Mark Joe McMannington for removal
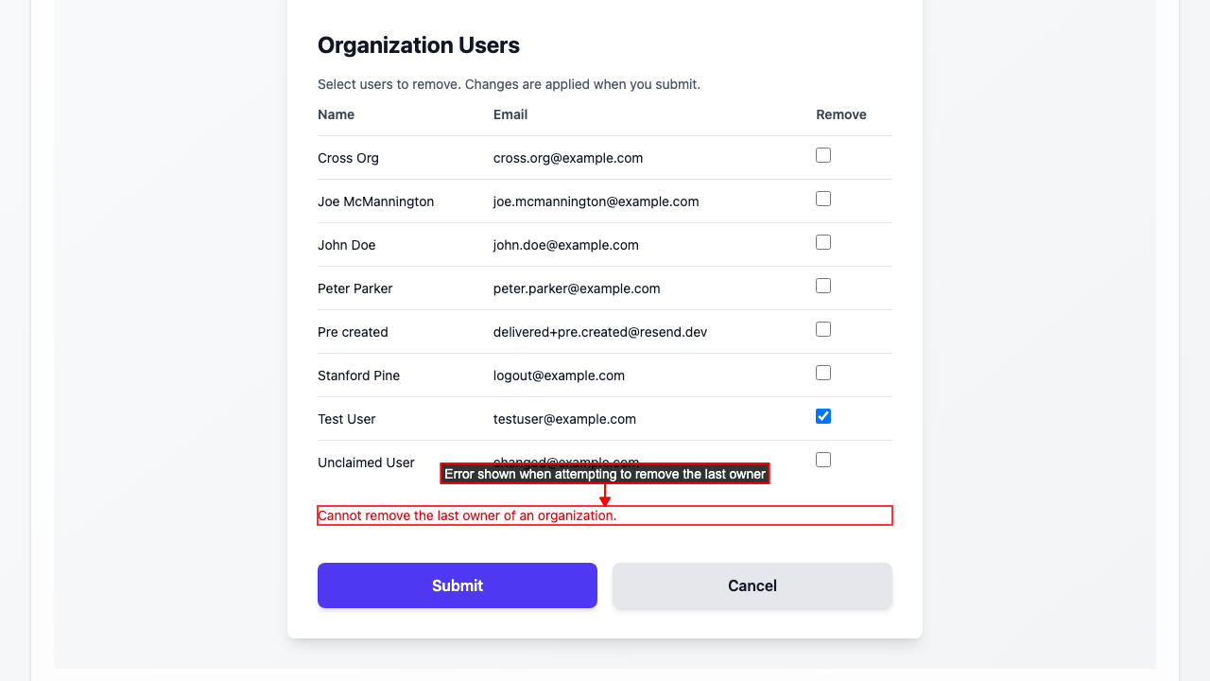The height and width of the screenshot is (681, 1210). point(823,199)
